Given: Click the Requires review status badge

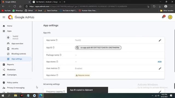Looking at the screenshot, I should click(x=83, y=75).
